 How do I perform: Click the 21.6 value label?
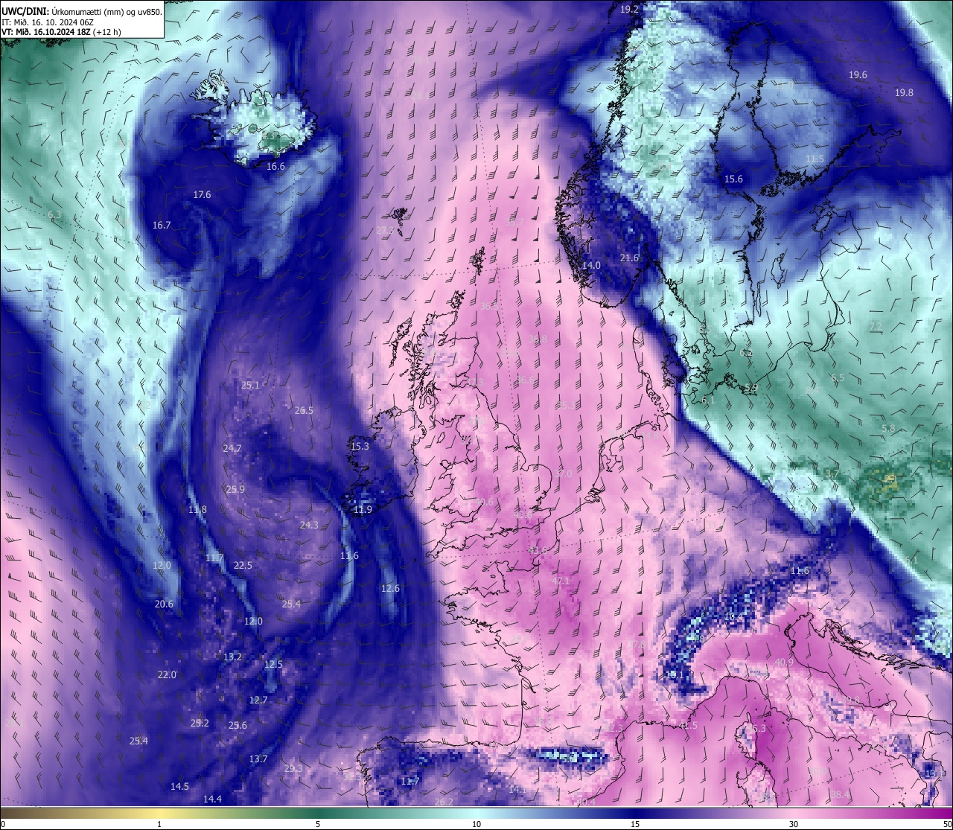pos(630,258)
